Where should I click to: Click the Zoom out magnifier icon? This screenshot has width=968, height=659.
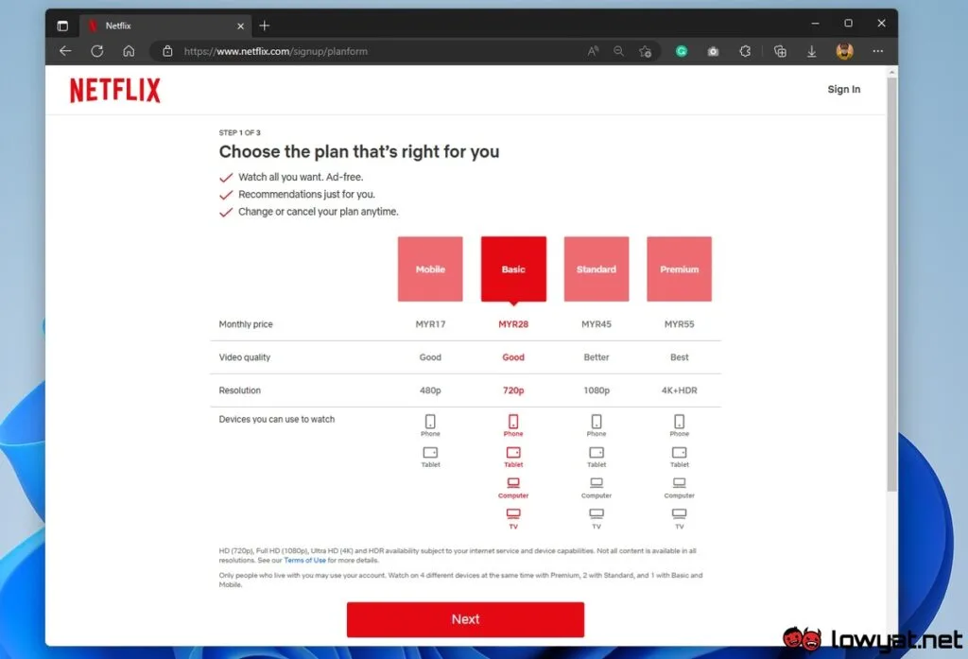(x=618, y=51)
